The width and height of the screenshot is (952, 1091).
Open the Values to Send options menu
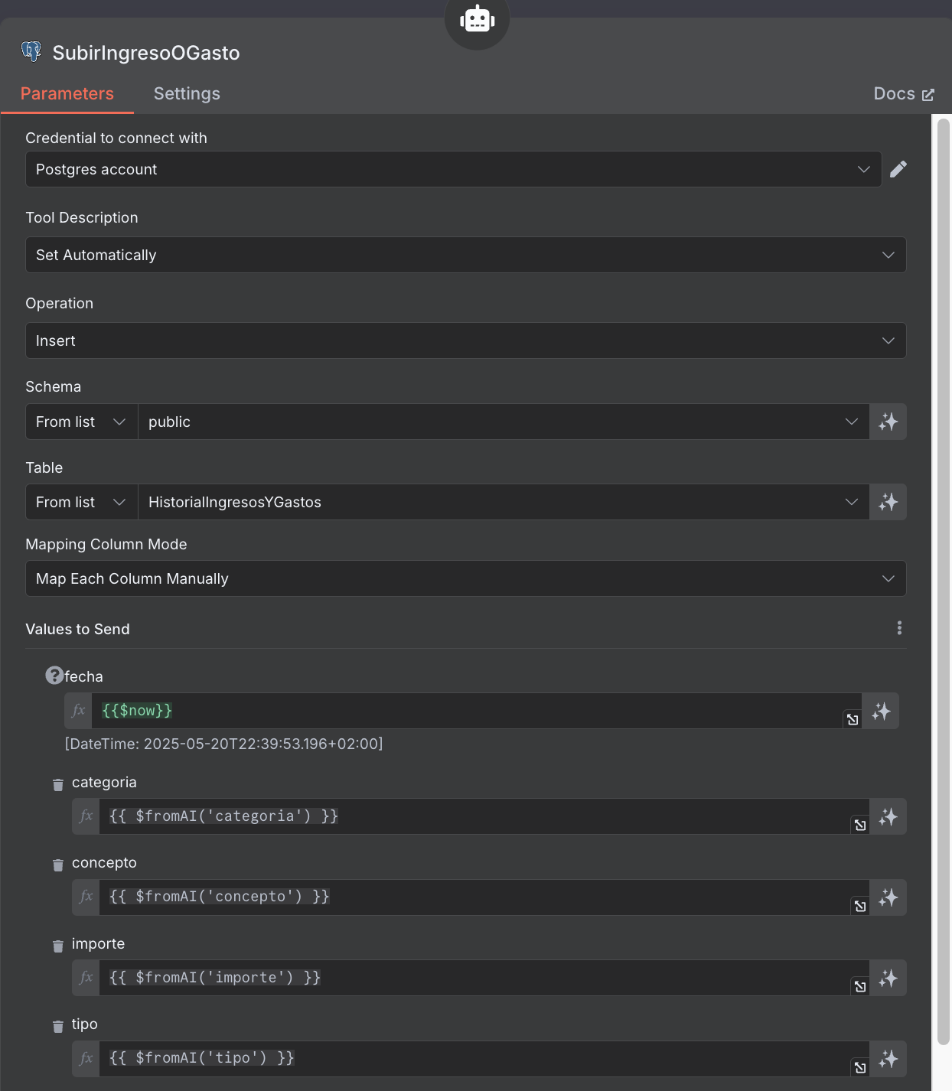[x=899, y=628]
